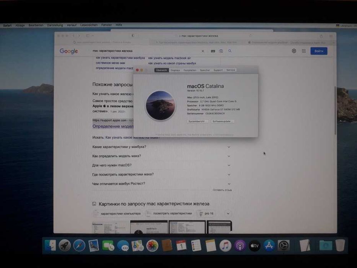
Task: Open the Verlauf menu
Action: click(x=72, y=25)
